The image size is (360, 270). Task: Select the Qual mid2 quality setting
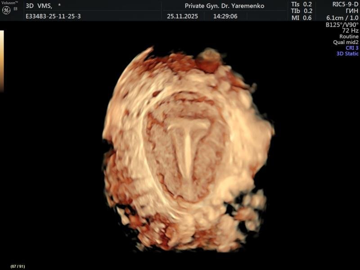346,42
